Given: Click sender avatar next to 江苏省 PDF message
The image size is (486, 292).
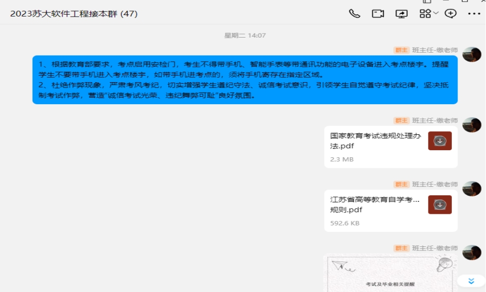Looking at the screenshot, I should (471, 188).
